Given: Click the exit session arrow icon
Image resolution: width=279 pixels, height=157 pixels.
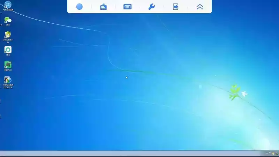Looking at the screenshot, I should click(176, 7).
